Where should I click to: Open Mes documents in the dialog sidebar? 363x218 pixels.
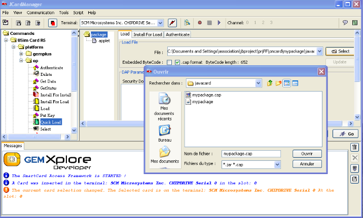(x=165, y=154)
